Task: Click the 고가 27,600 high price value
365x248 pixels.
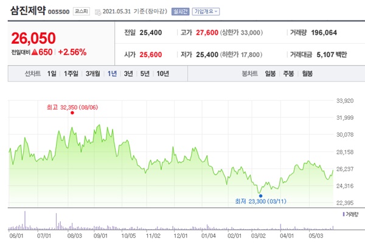Action: pos(207,33)
